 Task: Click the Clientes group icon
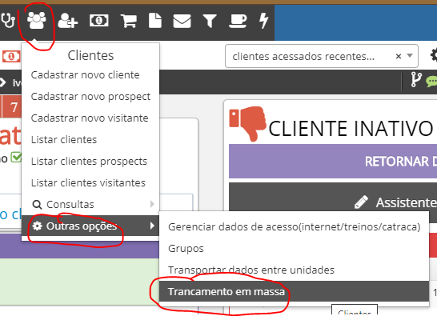click(x=37, y=20)
